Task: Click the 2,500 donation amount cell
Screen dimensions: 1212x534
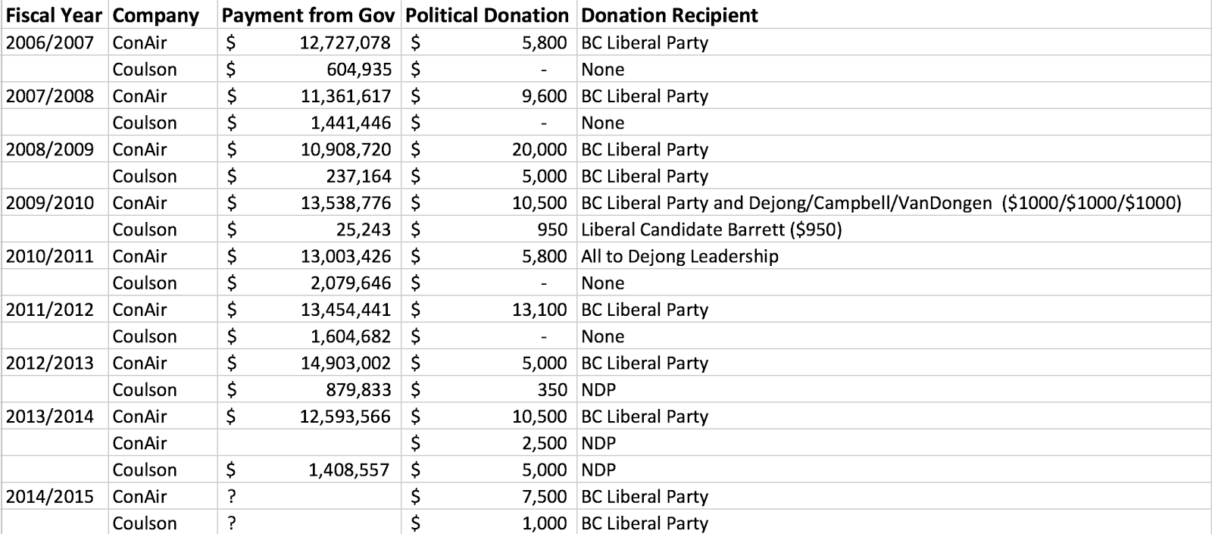Action: (544, 443)
